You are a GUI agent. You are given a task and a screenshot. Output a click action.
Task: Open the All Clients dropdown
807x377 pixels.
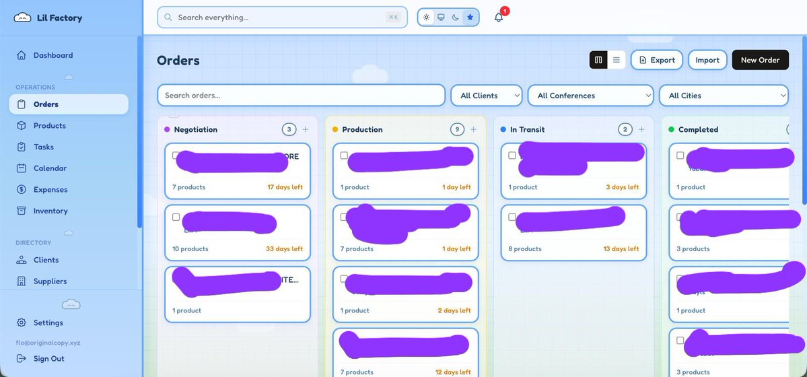pyautogui.click(x=487, y=96)
